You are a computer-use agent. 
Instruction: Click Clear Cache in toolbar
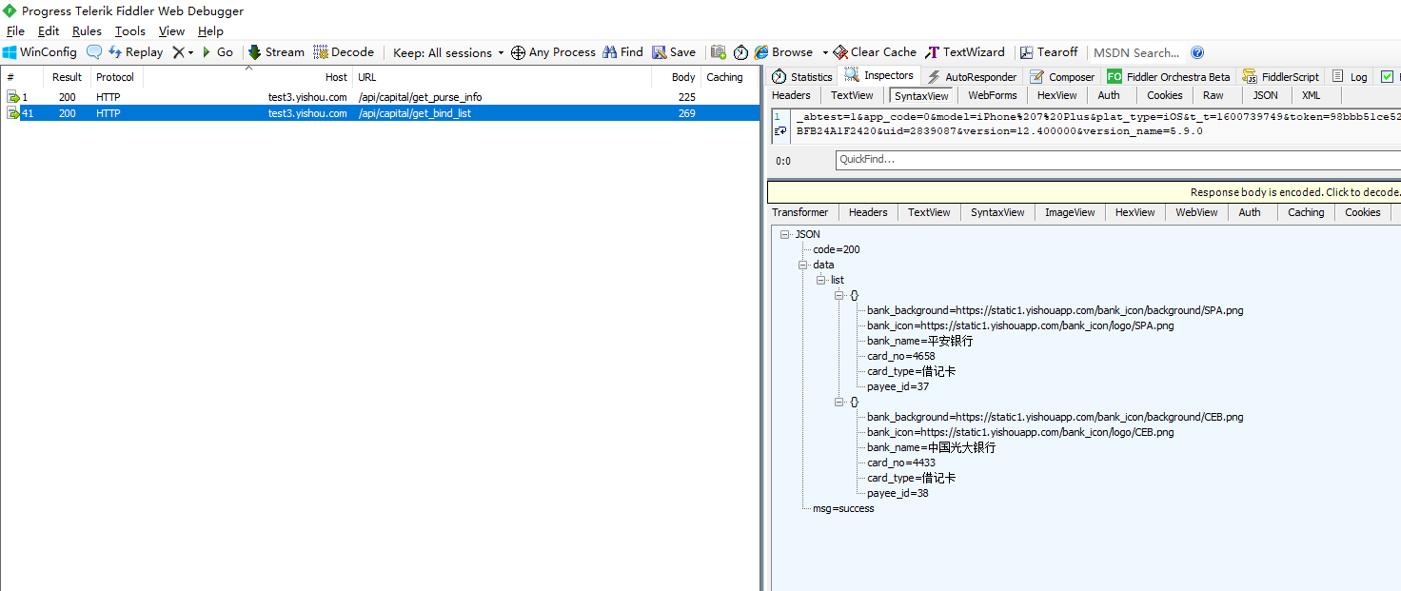tap(875, 52)
